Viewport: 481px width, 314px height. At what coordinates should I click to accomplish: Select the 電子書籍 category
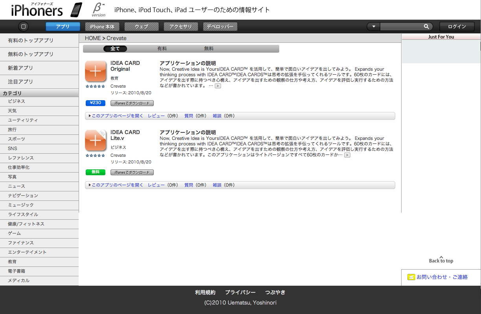(39, 271)
